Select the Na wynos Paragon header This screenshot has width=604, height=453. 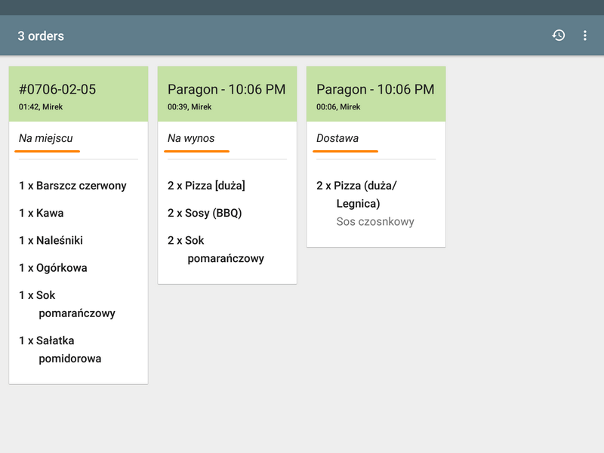tap(227, 94)
